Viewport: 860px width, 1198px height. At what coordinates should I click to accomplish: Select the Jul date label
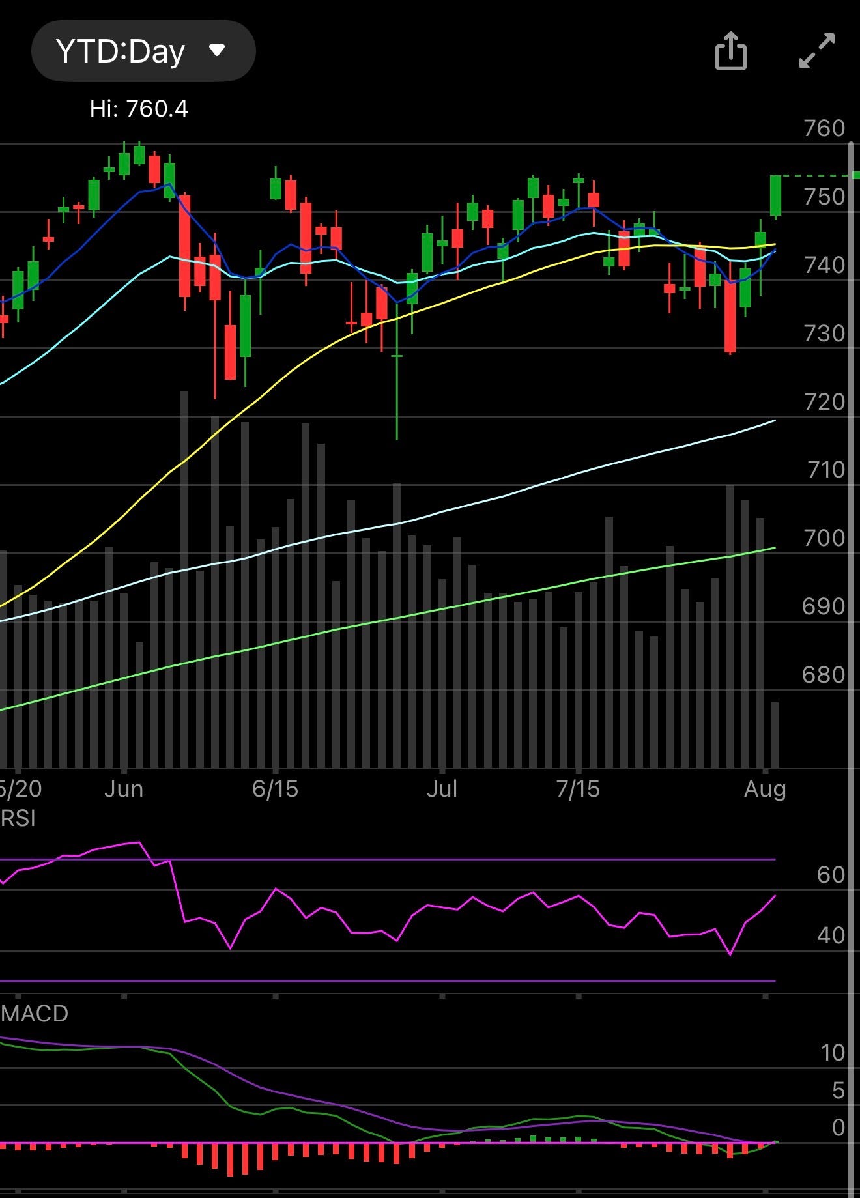442,789
